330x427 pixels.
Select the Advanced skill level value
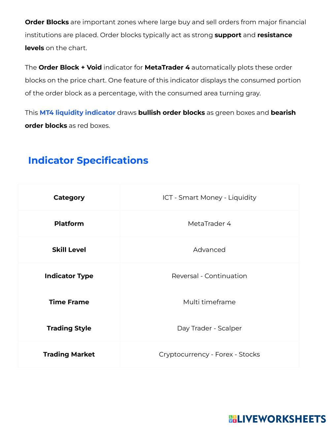pos(209,250)
